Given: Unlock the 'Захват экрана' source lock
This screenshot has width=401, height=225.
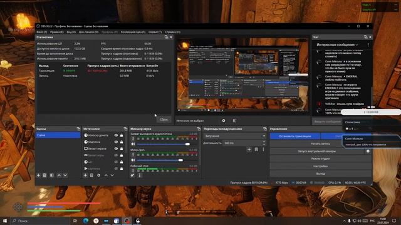Looking at the screenshot, I should 122,149.
